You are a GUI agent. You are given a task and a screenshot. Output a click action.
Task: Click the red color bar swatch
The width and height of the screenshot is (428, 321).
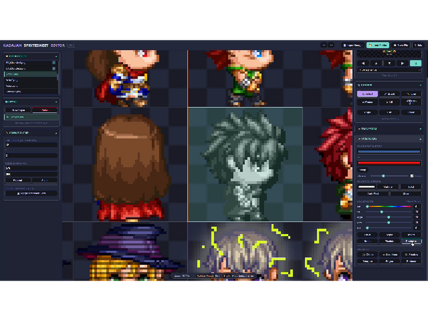point(389,163)
